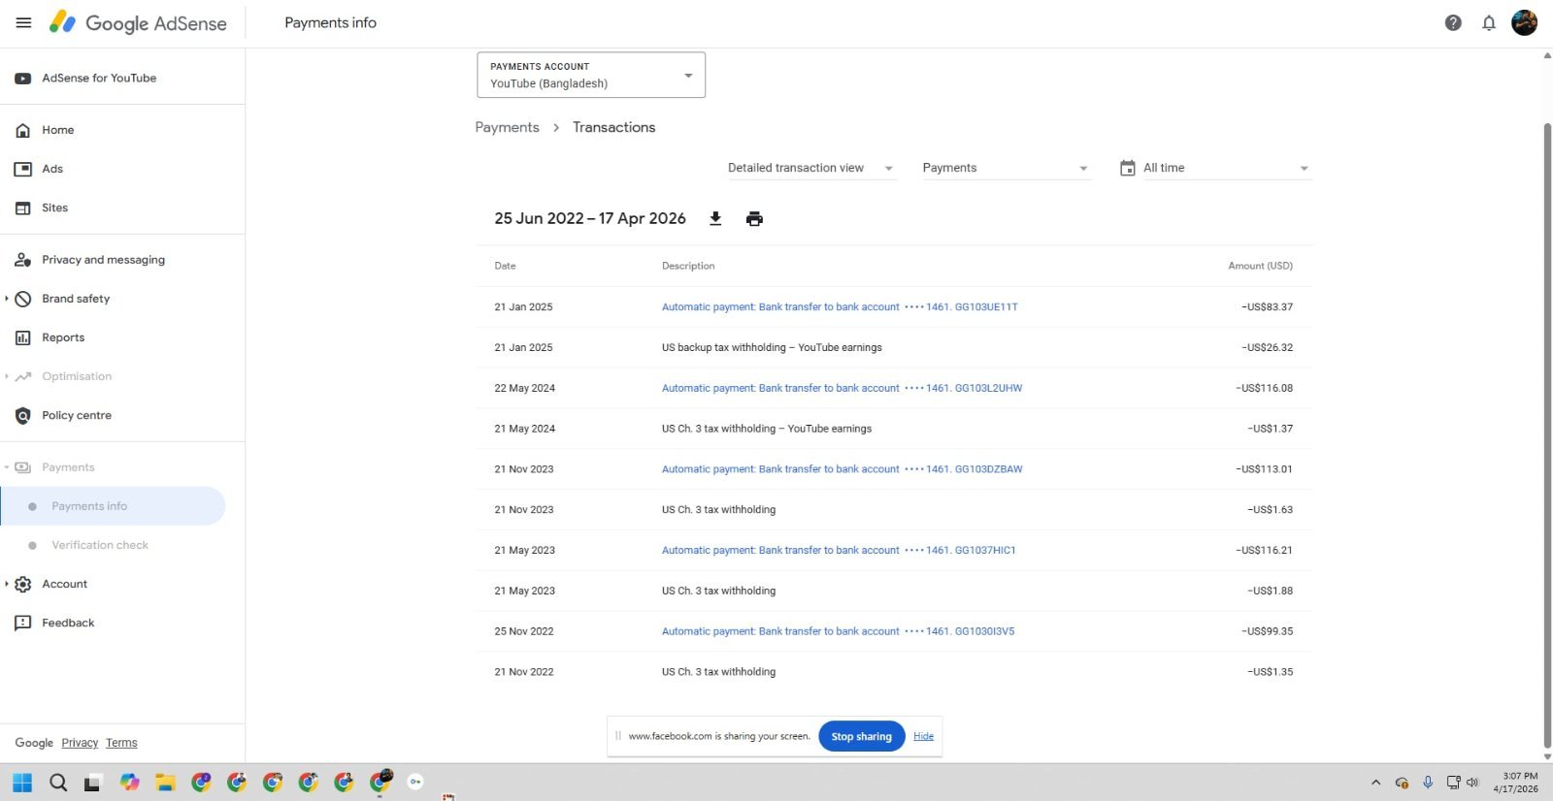The width and height of the screenshot is (1553, 801).
Task: Select Reports in the sidebar
Action: point(63,337)
